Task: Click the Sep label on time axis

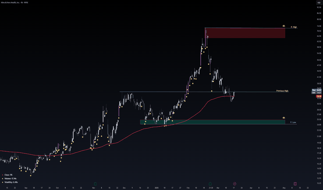Action: [x=26, y=188]
